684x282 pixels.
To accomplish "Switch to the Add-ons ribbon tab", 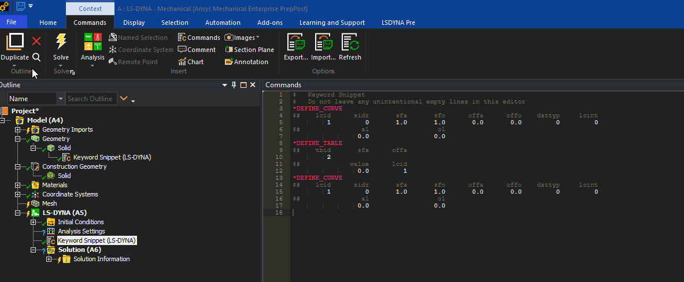I will pyautogui.click(x=269, y=23).
